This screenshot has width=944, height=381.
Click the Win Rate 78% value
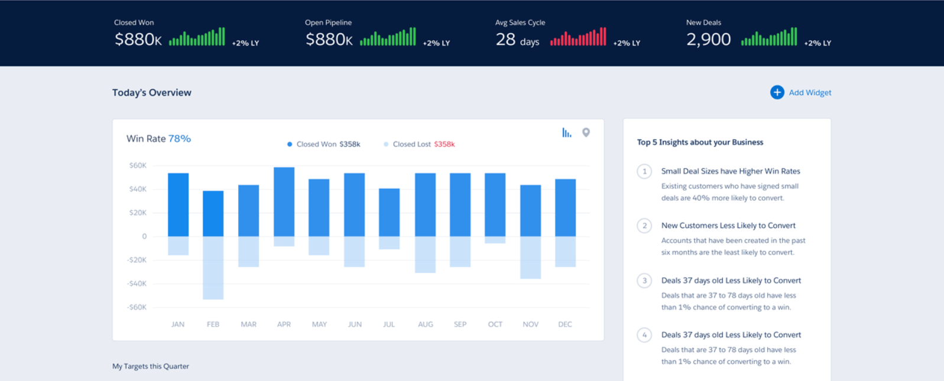click(179, 139)
